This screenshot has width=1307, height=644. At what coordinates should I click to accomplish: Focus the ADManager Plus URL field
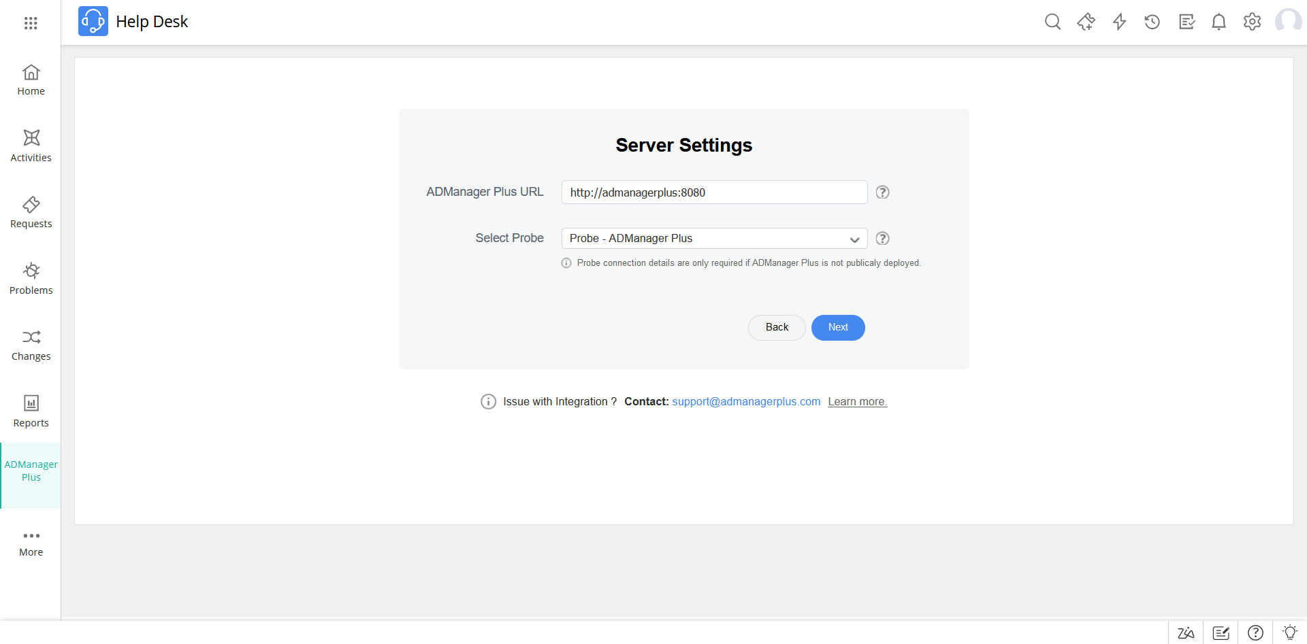(714, 192)
